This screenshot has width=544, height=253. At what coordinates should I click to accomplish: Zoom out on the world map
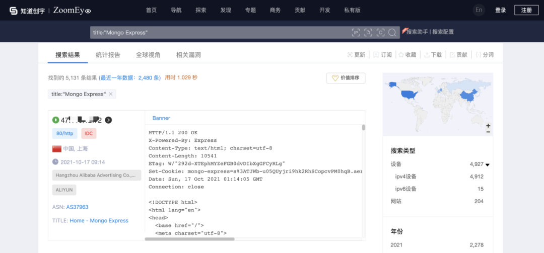(488, 132)
